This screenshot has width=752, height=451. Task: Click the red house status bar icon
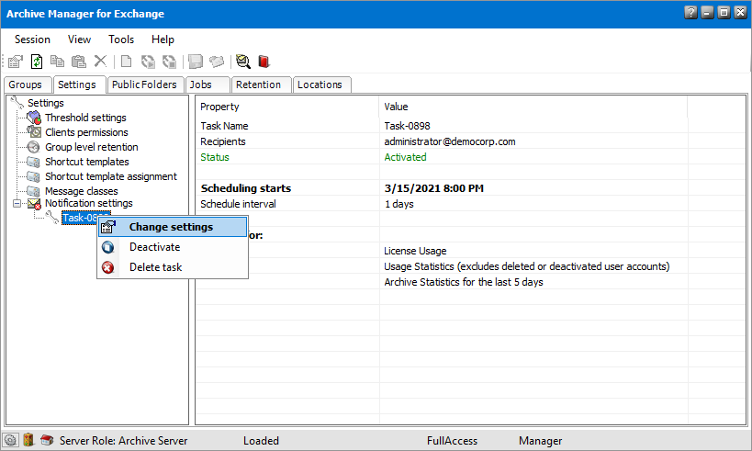coord(47,439)
